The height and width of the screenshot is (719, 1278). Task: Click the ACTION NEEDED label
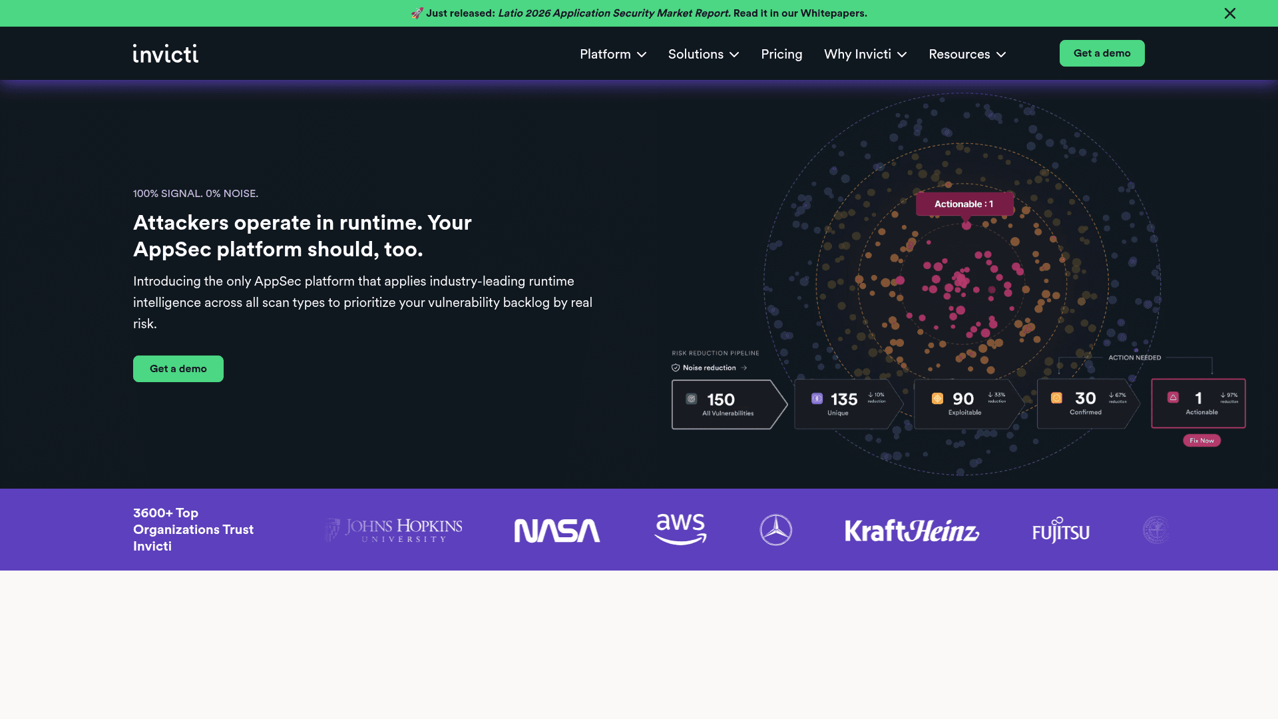pyautogui.click(x=1134, y=358)
